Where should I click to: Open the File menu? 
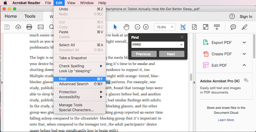48,3
